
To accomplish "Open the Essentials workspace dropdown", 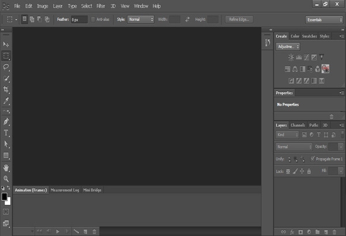I will click(x=324, y=19).
